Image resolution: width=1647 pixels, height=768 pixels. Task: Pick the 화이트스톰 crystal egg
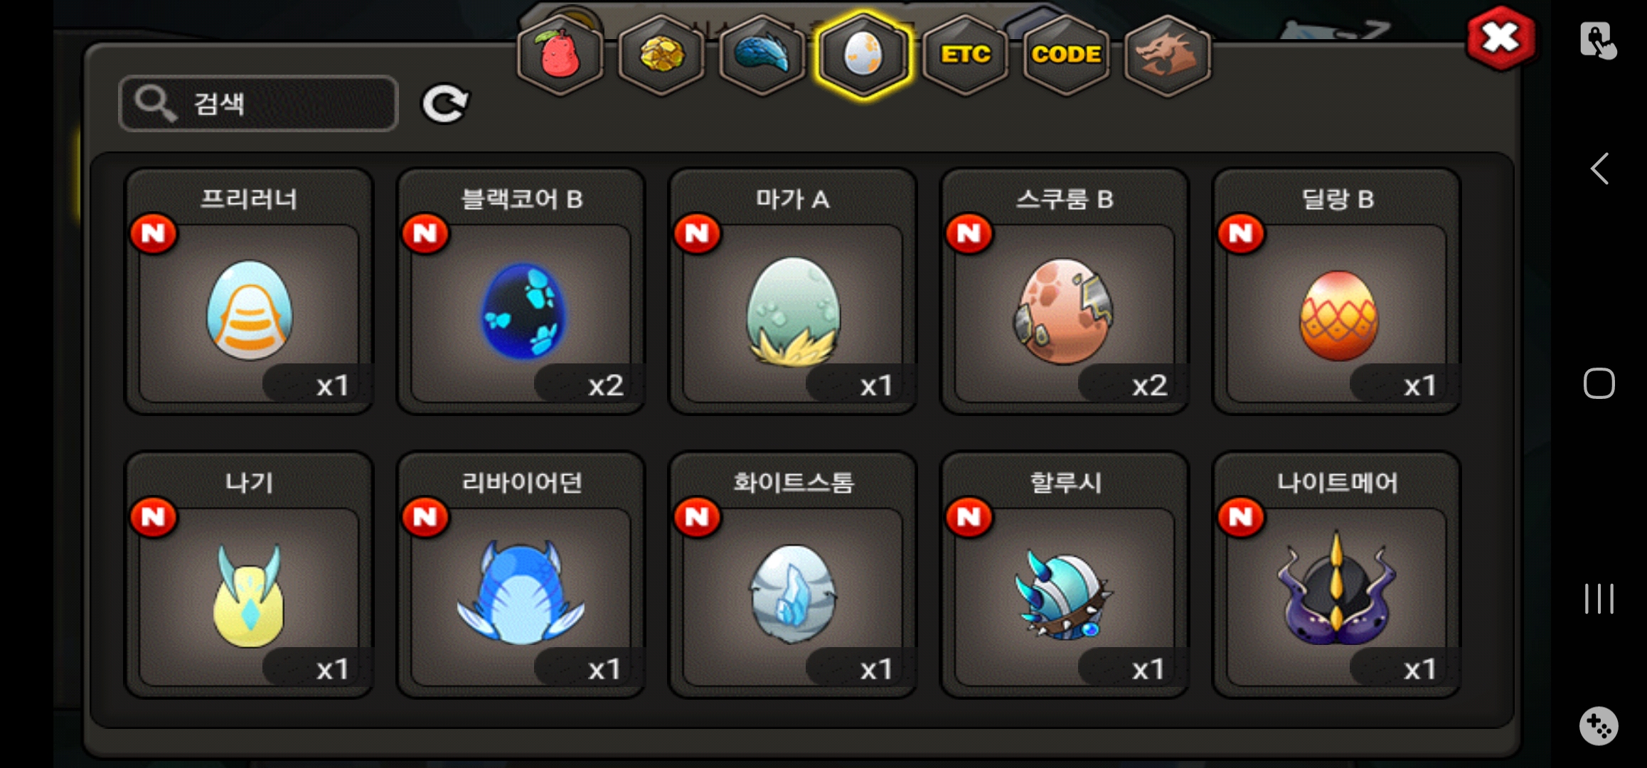point(793,575)
